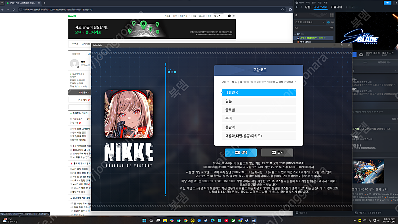Click the browser address bar
398x224 pixels.
coord(99,9)
